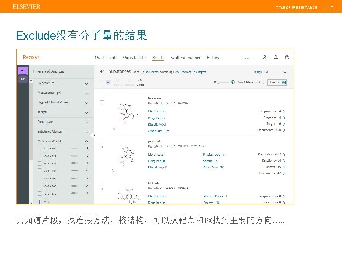Toggle the select-all checkbox in toolbar
Viewport: 342px width, 257px height.
tap(102, 82)
